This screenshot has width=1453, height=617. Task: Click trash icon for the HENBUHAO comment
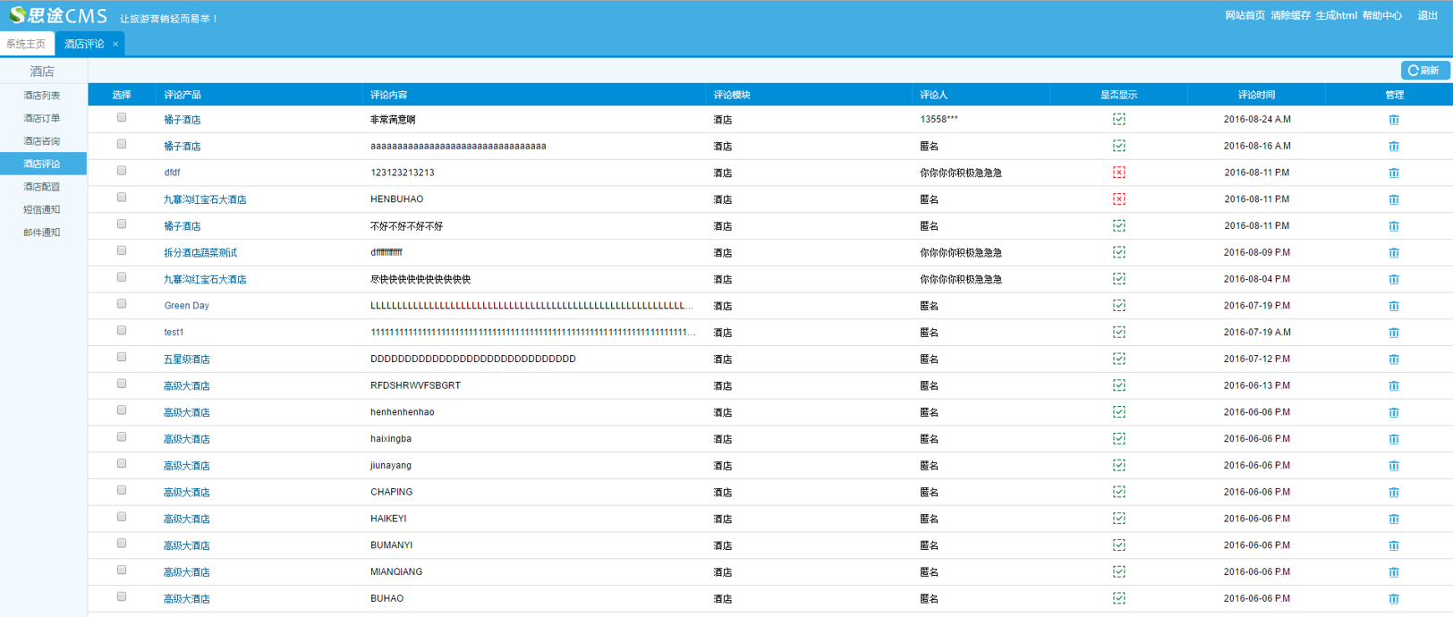click(1393, 199)
